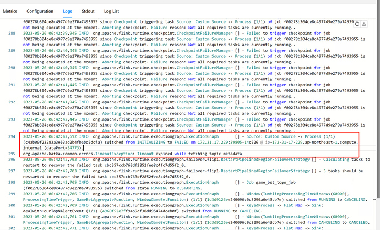The width and height of the screenshot is (380, 230).
Task: Click the refresh logs icon
Action: coord(357,24)
